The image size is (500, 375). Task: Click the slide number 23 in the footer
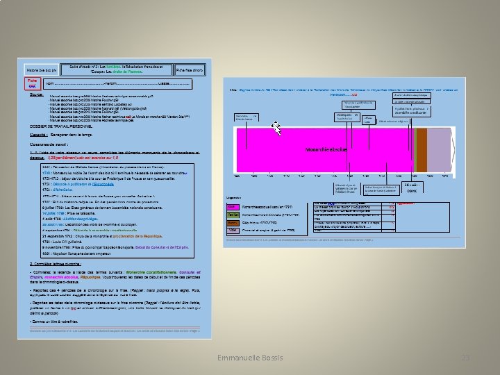click(465, 358)
